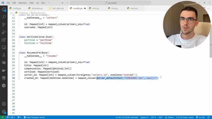Click line number 17 in gutter
Image resolution: width=212 pixels, height=119 pixels.
coord(13,37)
